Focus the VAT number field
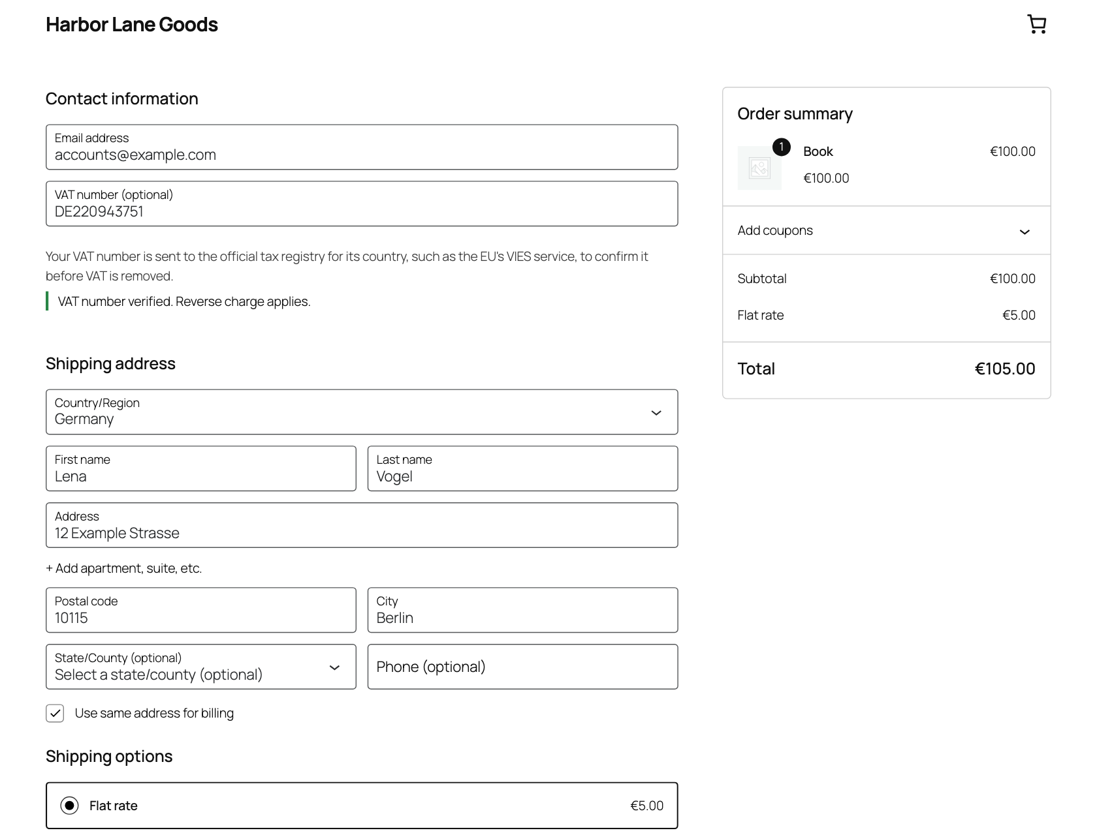The height and width of the screenshot is (835, 1097). (362, 204)
